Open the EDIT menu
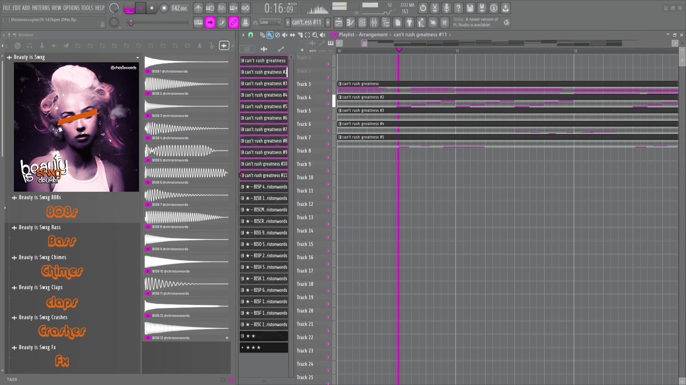686x385 pixels. pos(16,8)
